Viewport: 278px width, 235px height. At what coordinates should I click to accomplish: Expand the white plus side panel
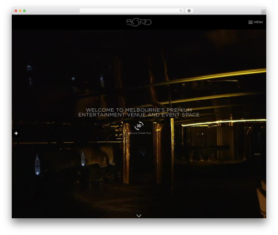coord(16,133)
